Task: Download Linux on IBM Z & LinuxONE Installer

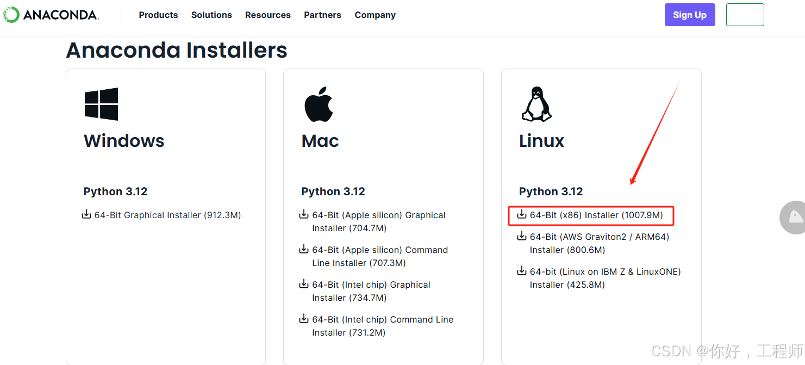Action: (606, 278)
